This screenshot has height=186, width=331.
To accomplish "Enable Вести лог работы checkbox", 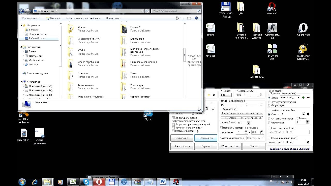I will click(173, 131).
